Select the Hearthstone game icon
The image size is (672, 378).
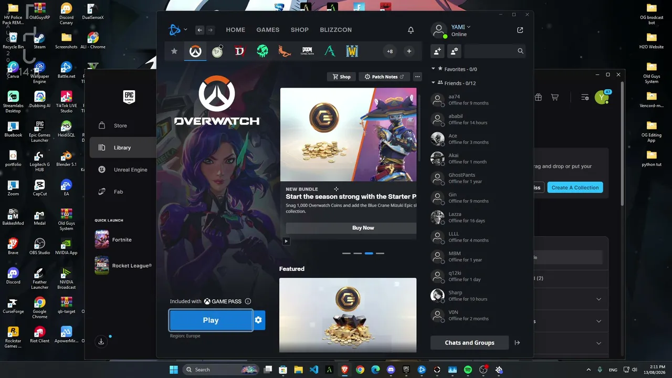(x=217, y=51)
